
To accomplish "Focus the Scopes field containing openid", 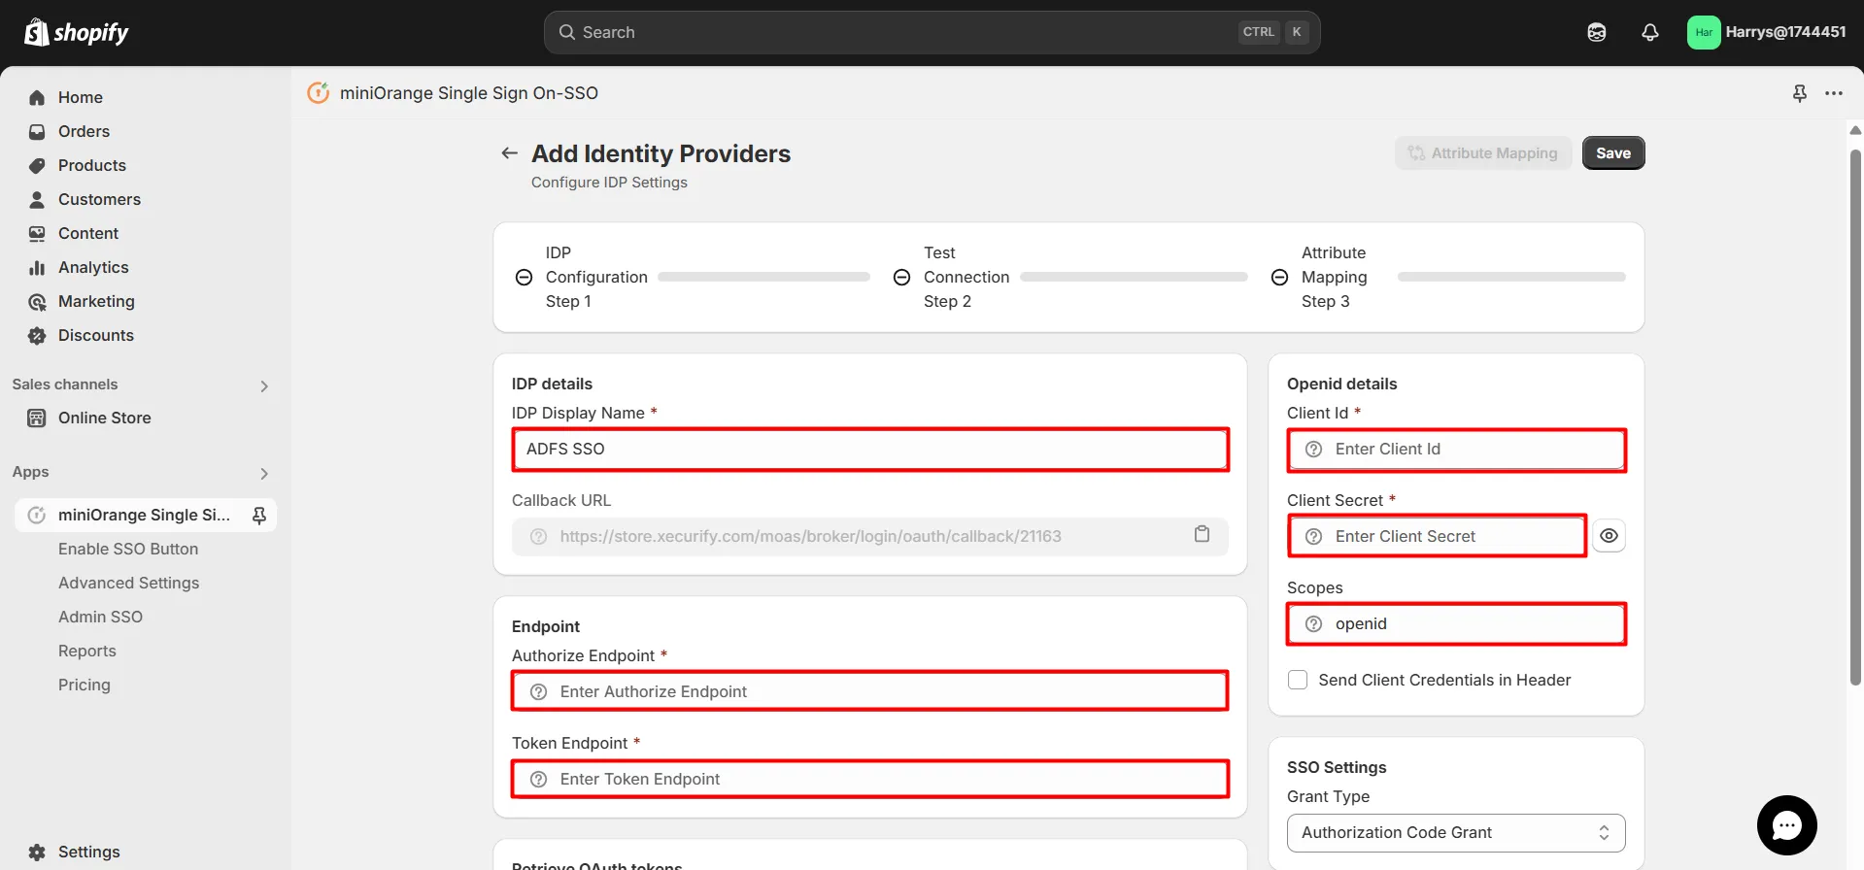I will click(1457, 623).
